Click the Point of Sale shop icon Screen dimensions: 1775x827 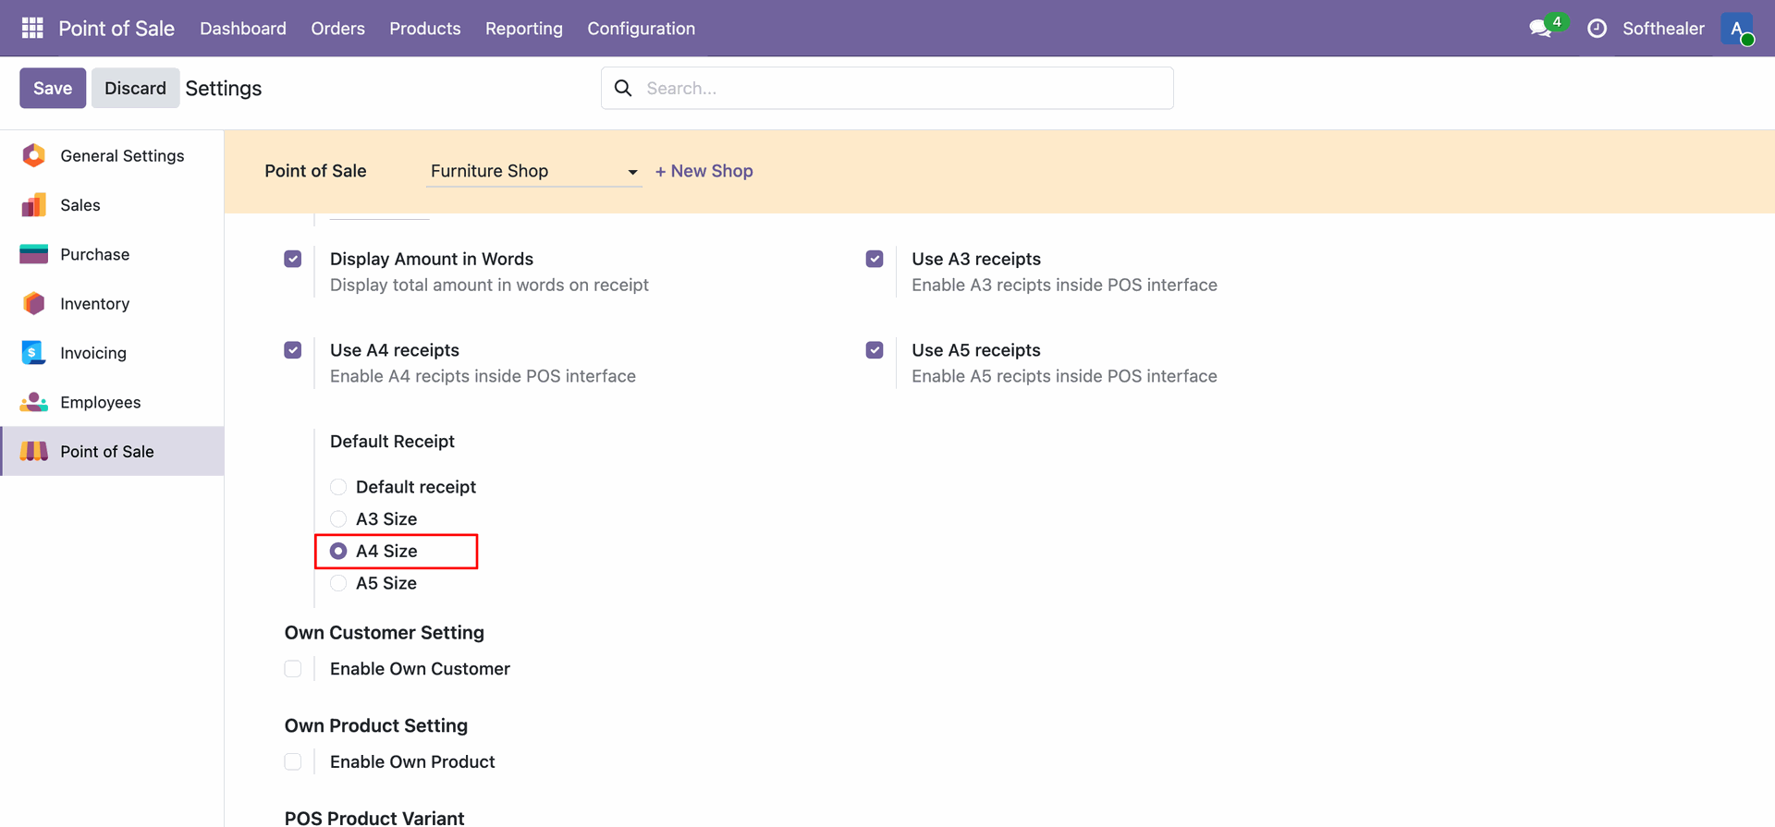click(34, 451)
